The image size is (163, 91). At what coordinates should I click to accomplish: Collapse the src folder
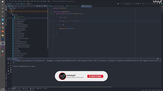click(10, 13)
